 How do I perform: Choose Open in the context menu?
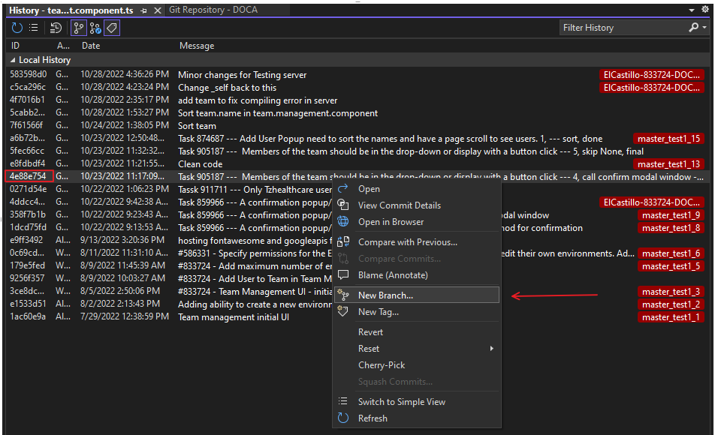point(418,188)
